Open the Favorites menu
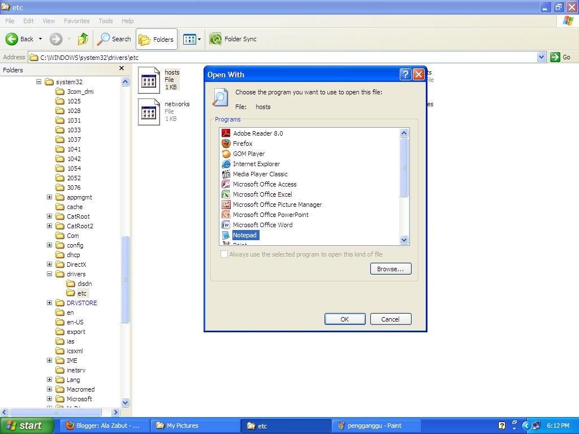This screenshot has width=579, height=434. click(x=76, y=20)
